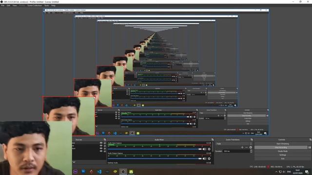Adjust the Audio Input Capture volume slider
The width and height of the screenshot is (312, 175).
155,149
